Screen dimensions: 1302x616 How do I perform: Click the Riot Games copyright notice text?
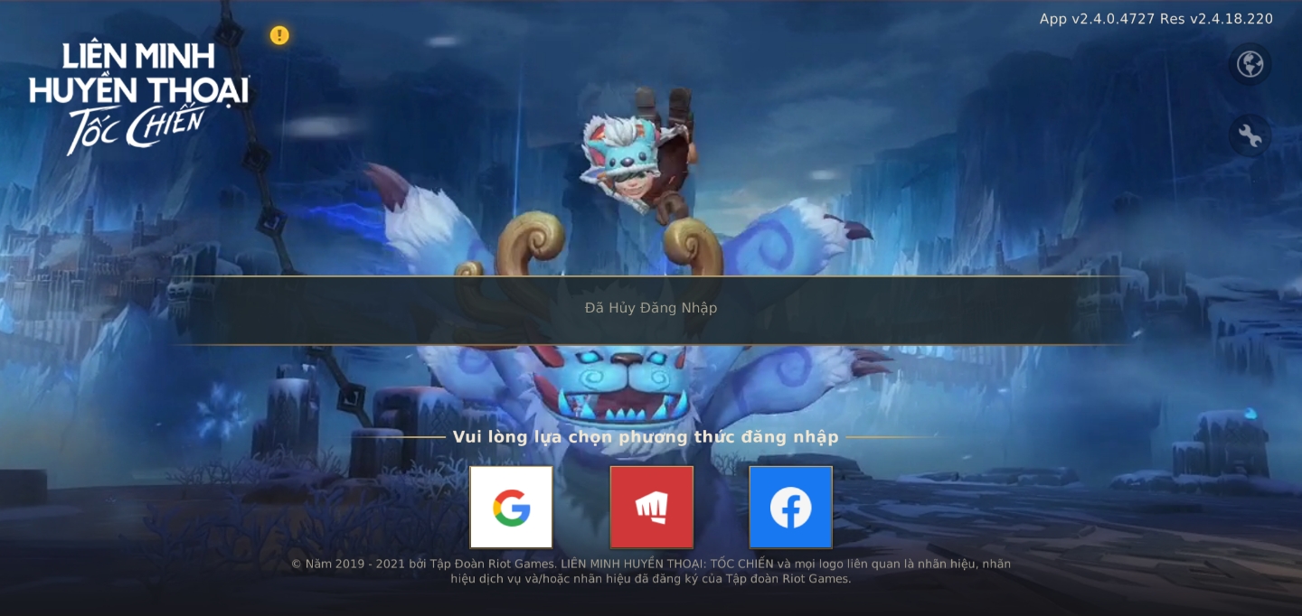coord(651,571)
